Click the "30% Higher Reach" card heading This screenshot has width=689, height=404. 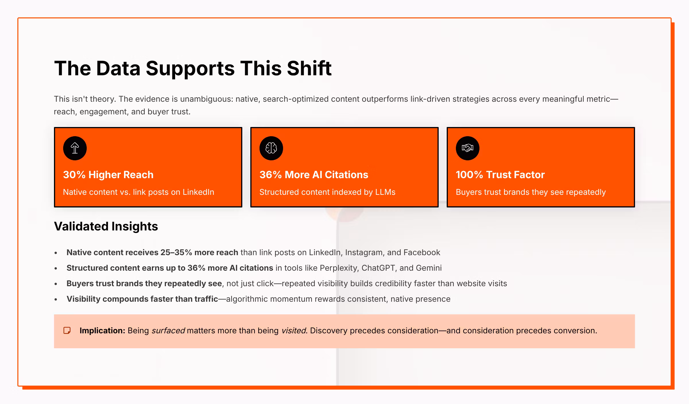click(108, 175)
